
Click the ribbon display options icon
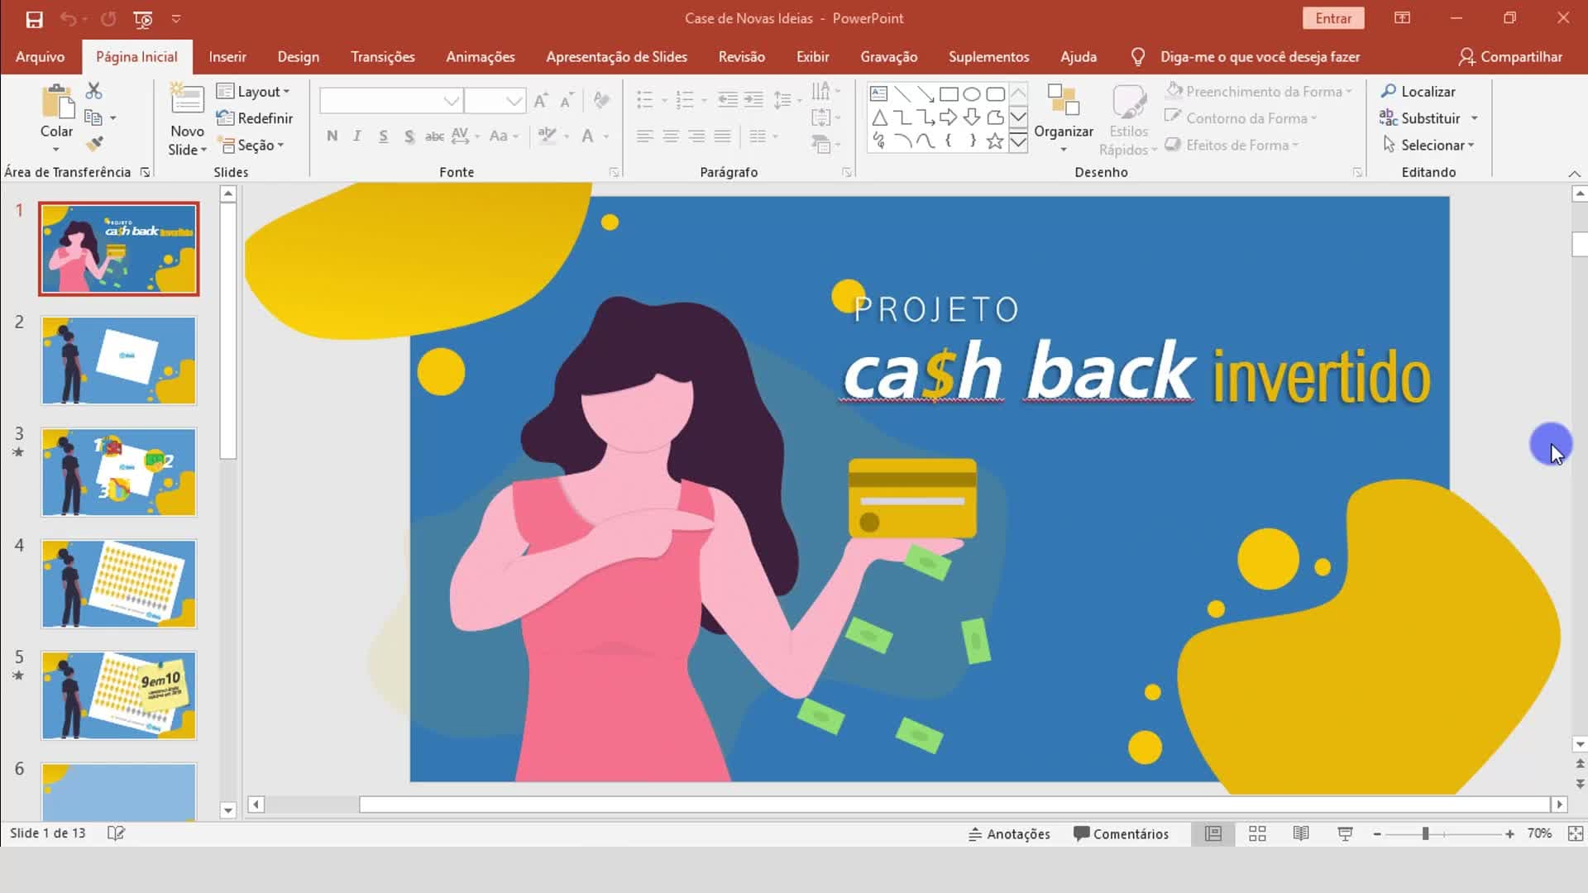(1402, 18)
